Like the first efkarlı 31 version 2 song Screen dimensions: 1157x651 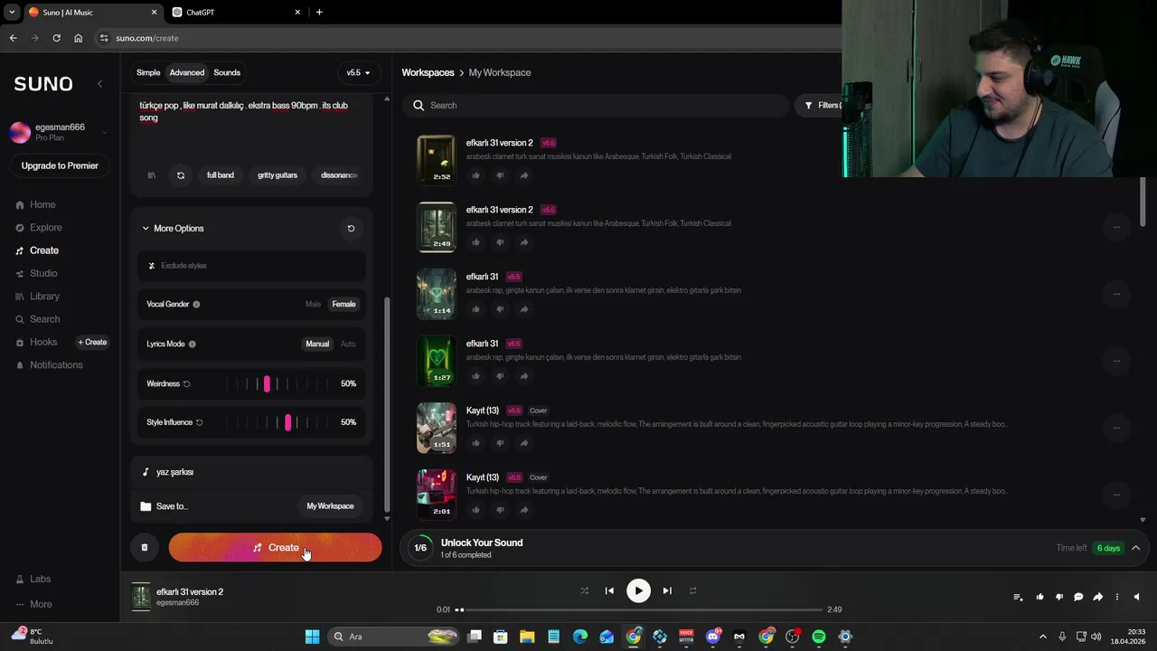point(475,175)
